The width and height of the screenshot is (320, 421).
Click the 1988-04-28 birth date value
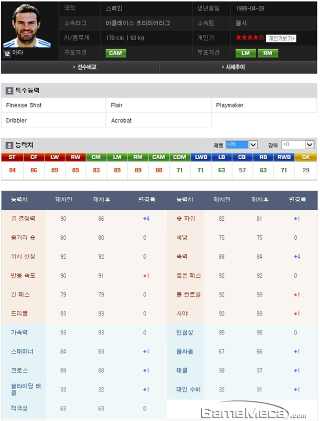[x=250, y=9]
